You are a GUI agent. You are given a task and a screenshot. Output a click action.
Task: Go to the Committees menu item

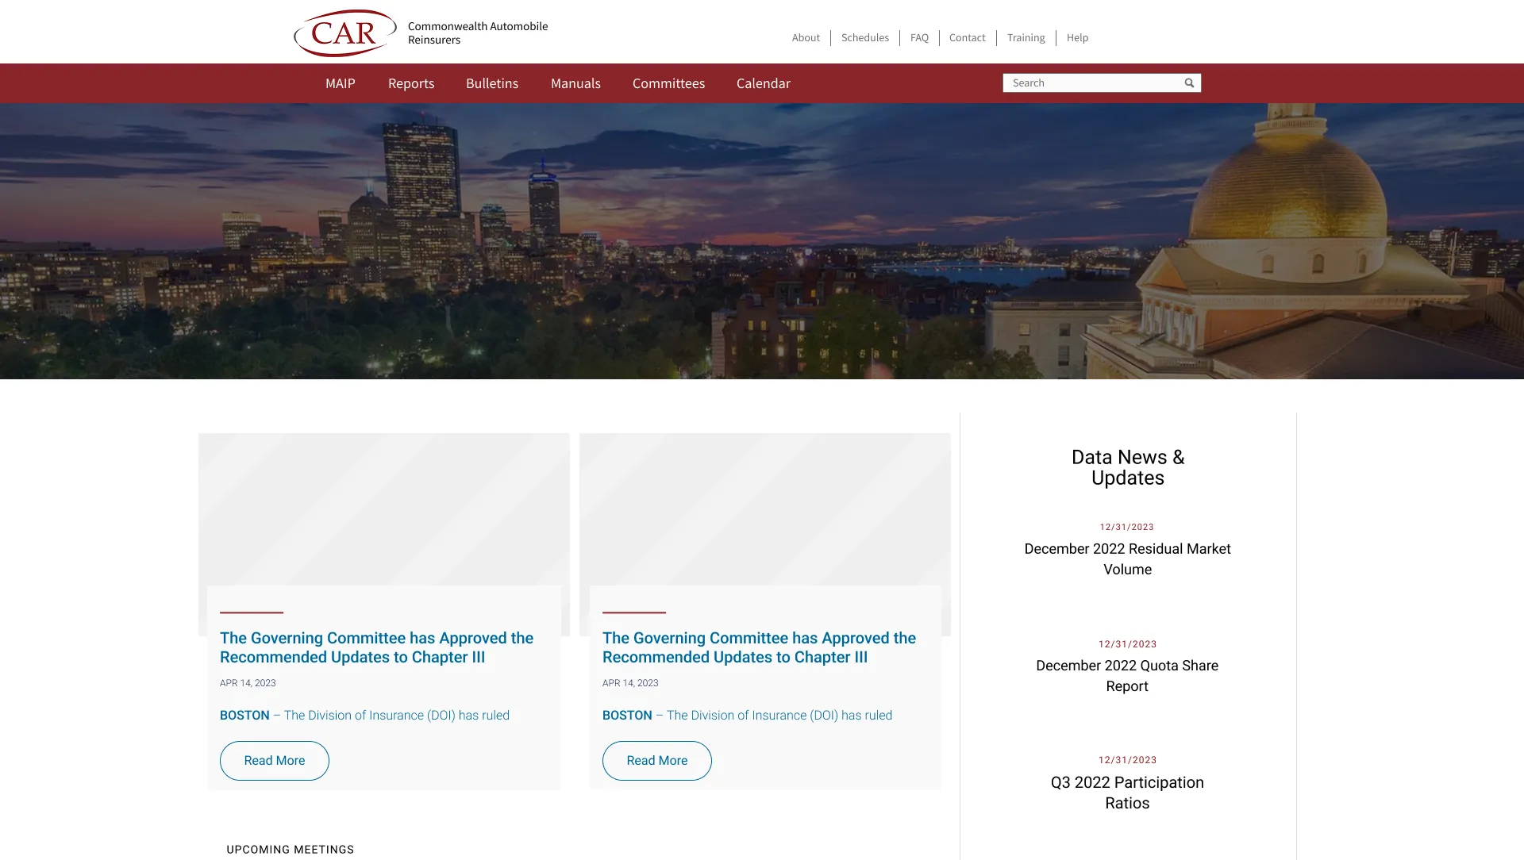668,83
